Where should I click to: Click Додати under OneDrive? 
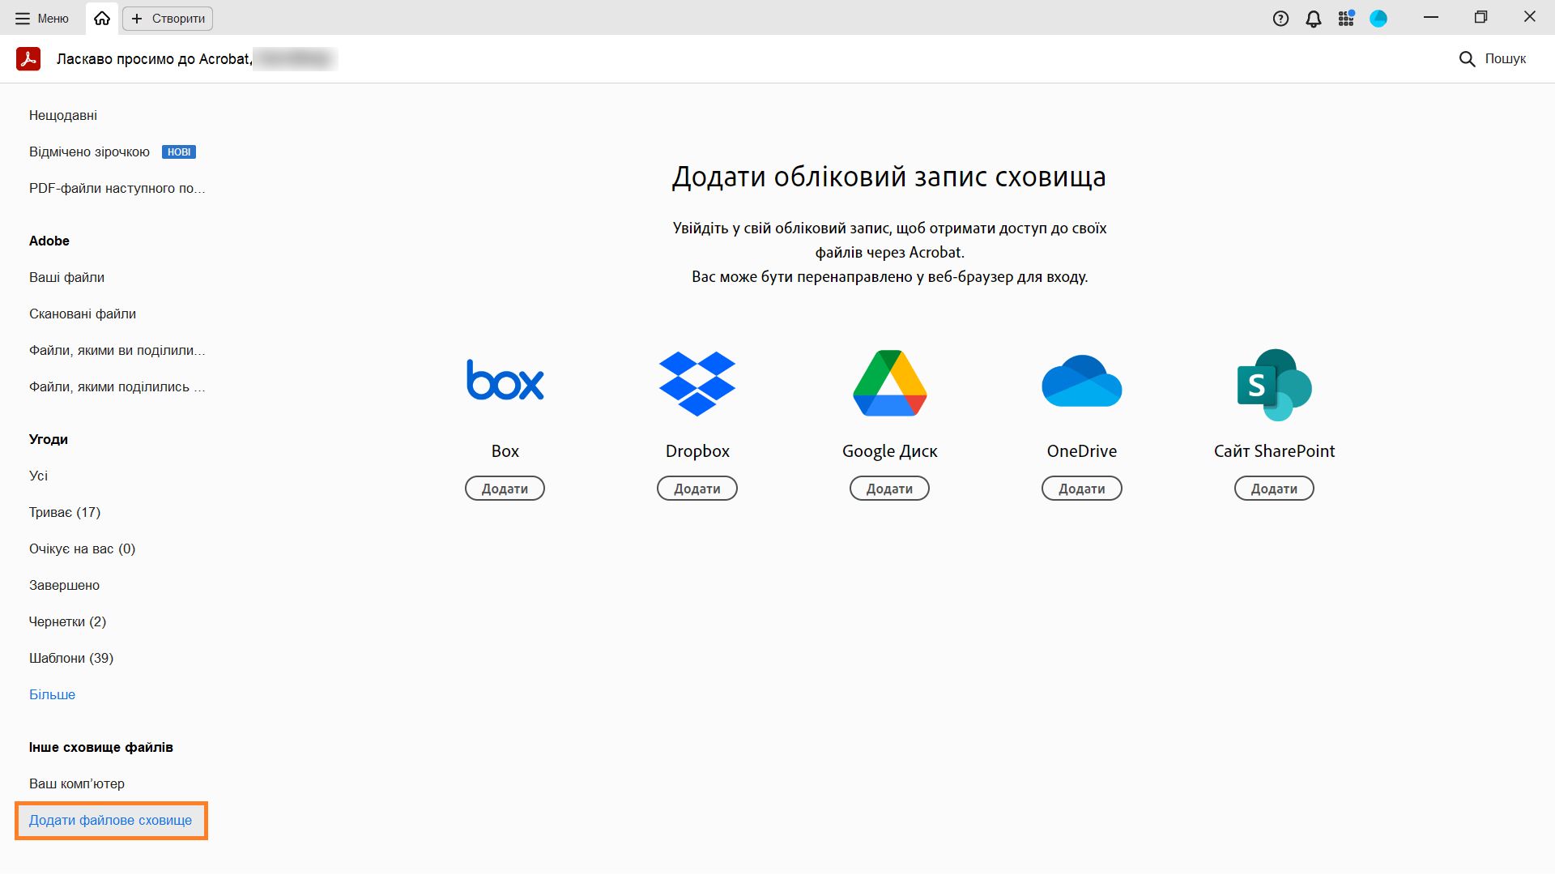tap(1081, 489)
